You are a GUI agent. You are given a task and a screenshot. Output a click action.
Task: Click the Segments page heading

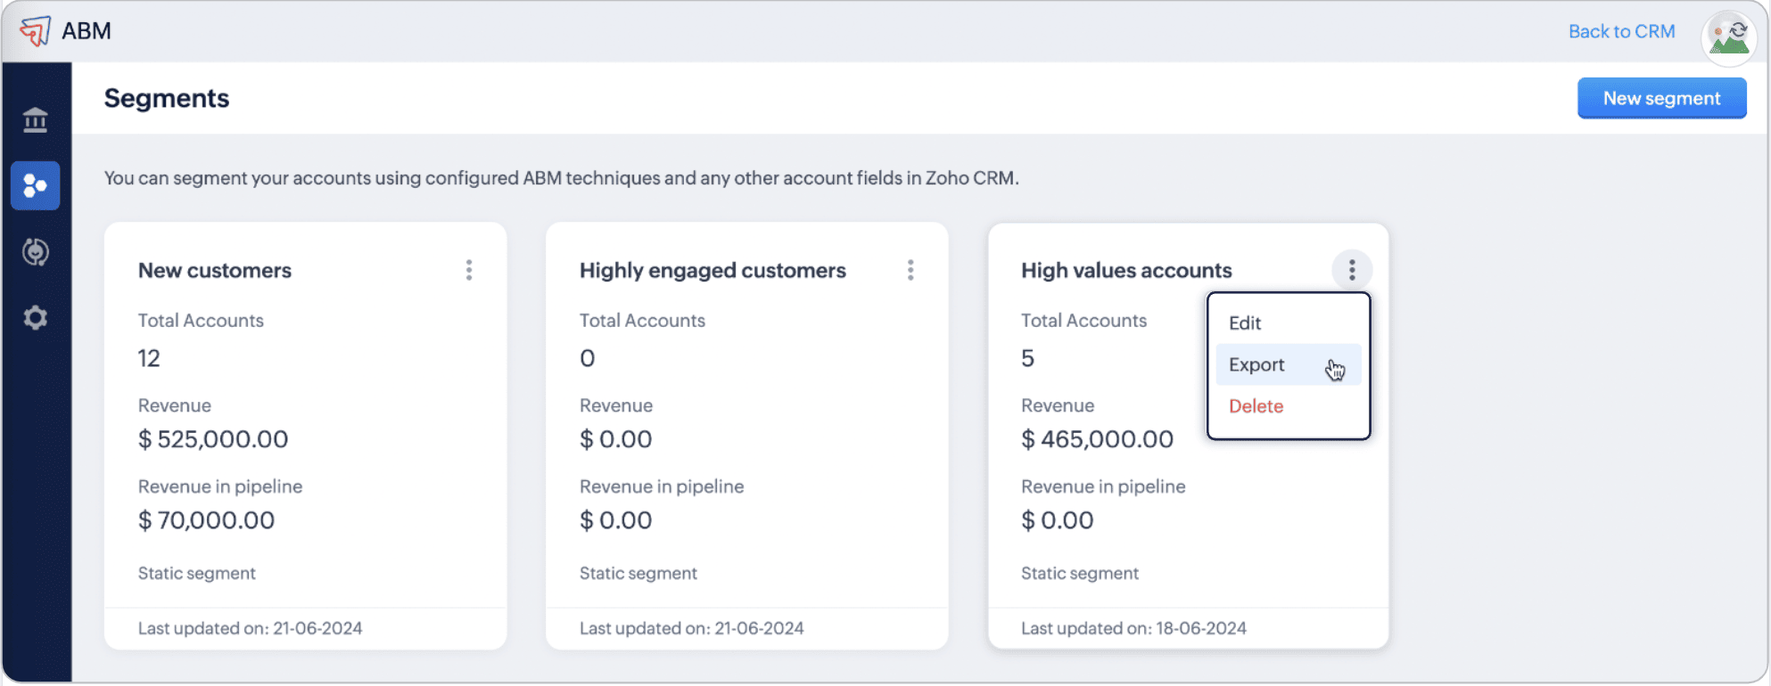pos(167,98)
